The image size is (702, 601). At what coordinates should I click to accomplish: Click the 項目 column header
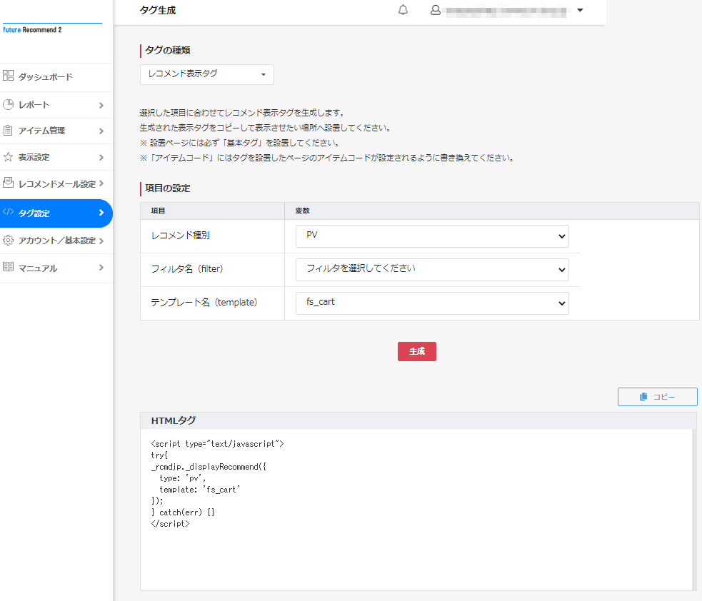(158, 211)
